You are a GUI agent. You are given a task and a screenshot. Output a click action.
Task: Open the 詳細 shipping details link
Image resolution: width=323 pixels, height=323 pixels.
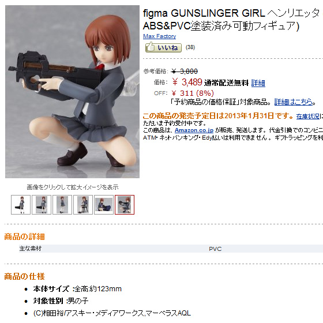pos(258,83)
